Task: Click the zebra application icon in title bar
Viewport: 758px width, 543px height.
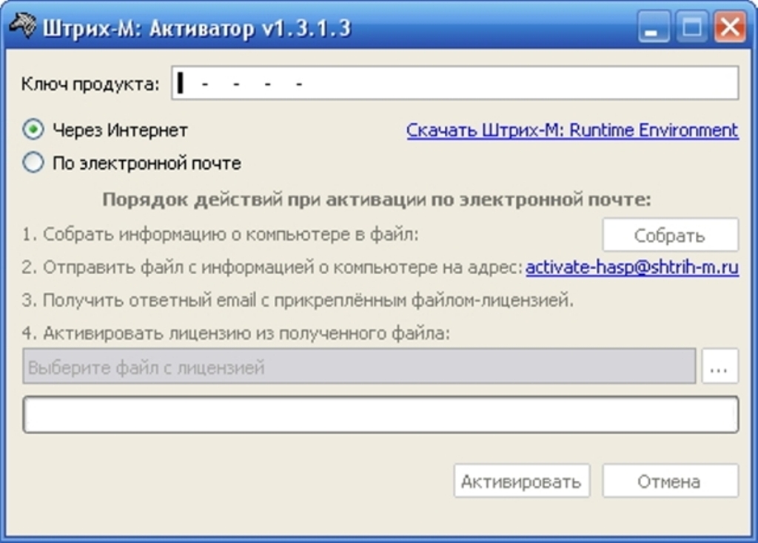Action: pos(23,28)
